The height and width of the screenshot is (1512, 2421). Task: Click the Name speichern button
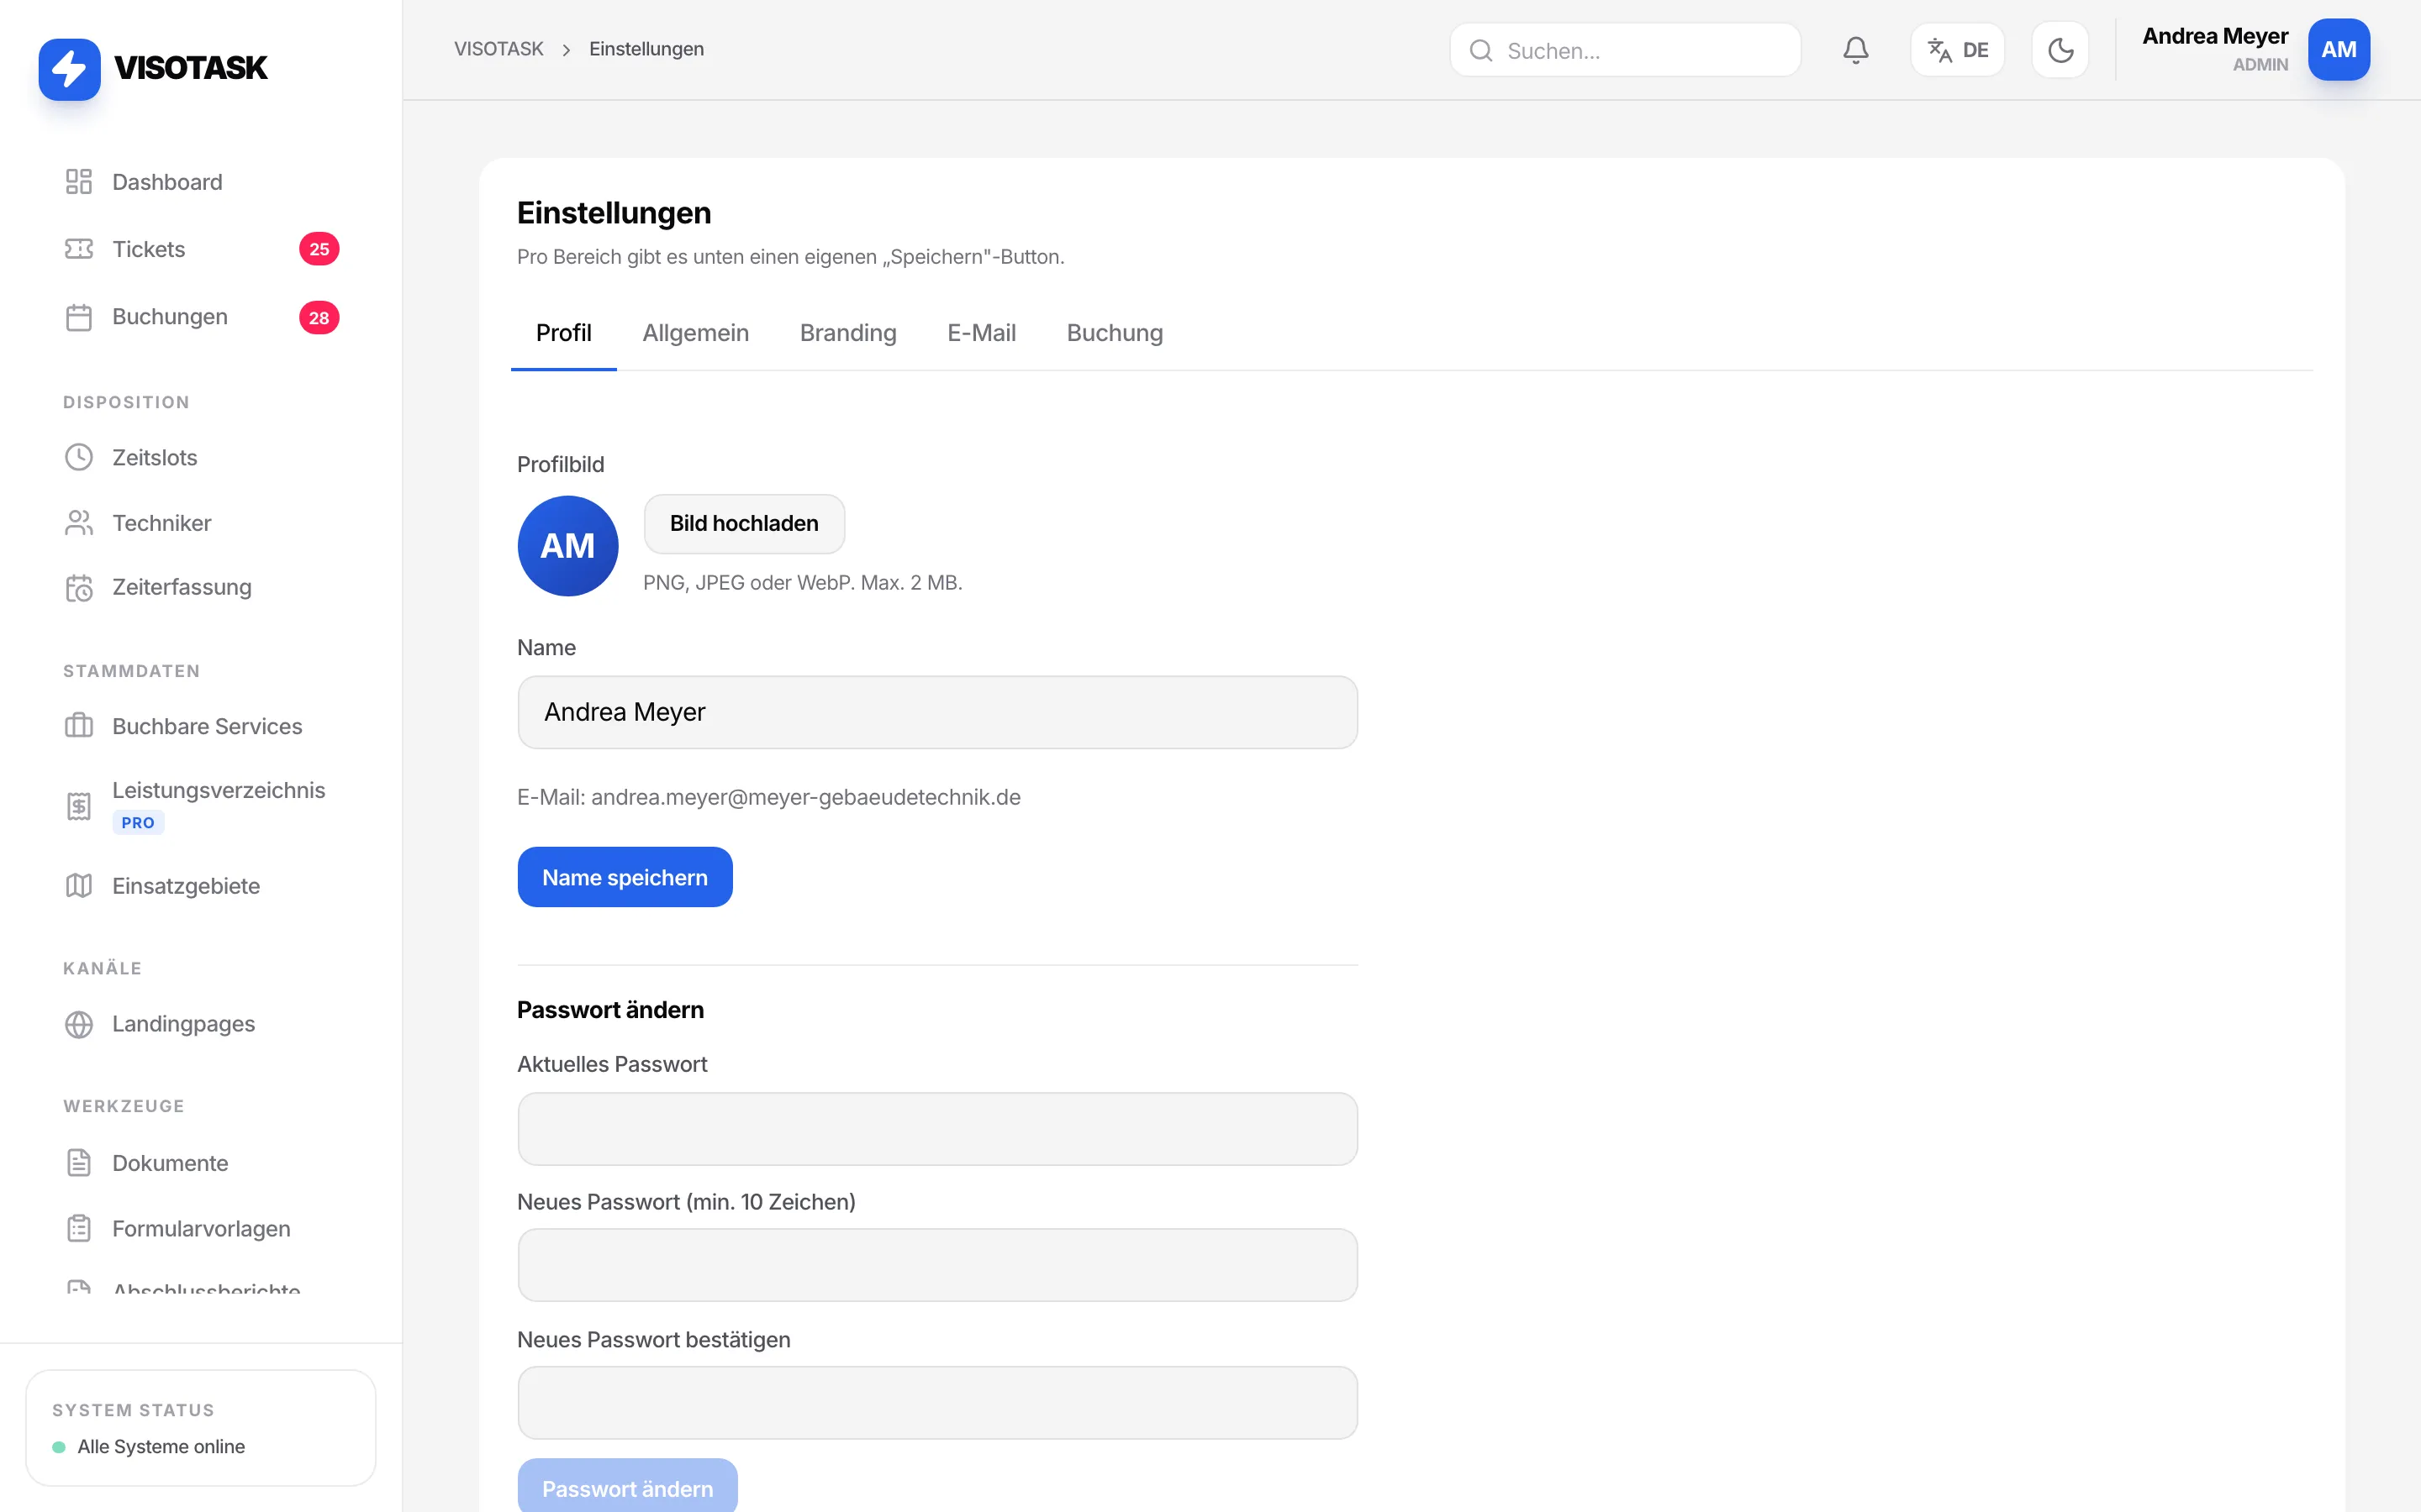625,877
